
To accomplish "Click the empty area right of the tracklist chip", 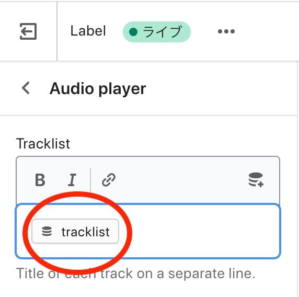I will tap(198, 231).
